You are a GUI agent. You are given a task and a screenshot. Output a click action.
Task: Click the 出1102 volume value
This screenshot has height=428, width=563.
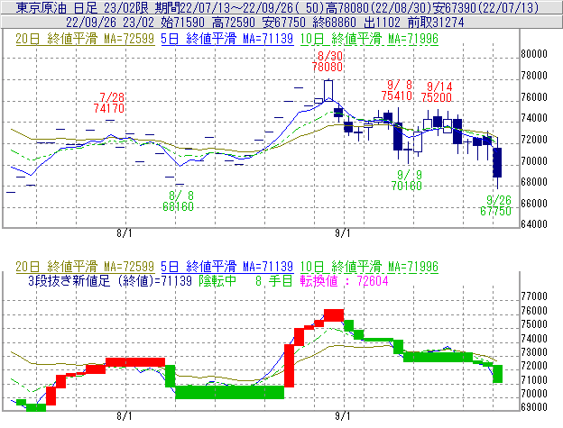point(382,23)
